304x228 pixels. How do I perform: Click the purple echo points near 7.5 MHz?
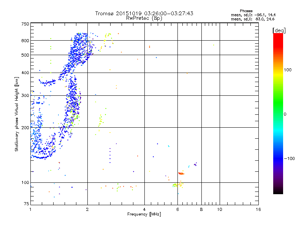pos(195,165)
